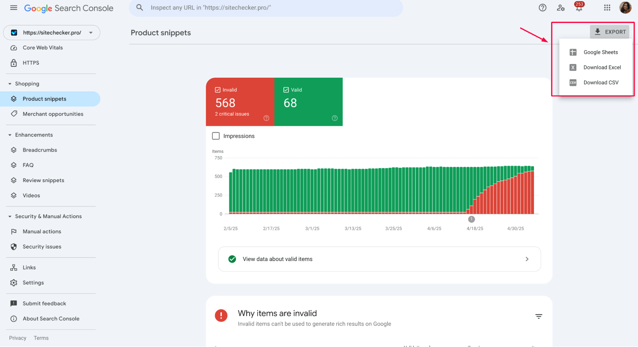Viewport: 638px width, 347px height.
Task: Click the search magnifier icon
Action: click(139, 8)
